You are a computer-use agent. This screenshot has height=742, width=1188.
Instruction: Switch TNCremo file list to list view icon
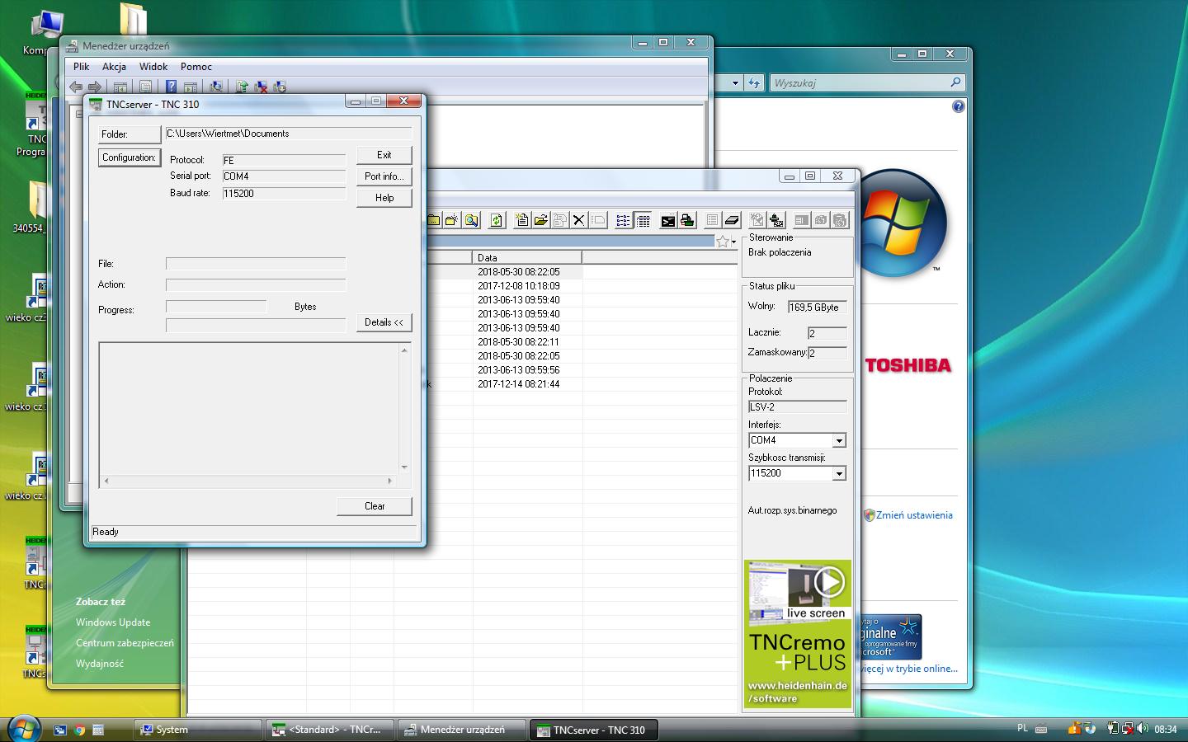(623, 220)
